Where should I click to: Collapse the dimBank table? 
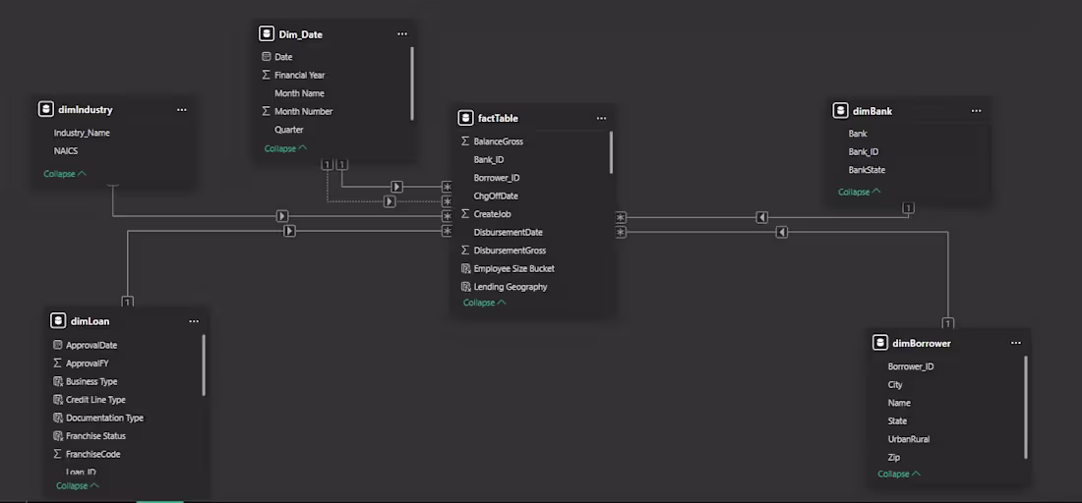tap(860, 192)
